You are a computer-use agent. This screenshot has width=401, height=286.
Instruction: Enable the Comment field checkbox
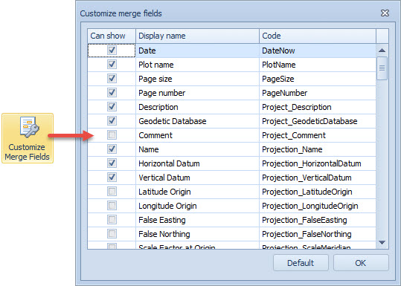coord(112,135)
